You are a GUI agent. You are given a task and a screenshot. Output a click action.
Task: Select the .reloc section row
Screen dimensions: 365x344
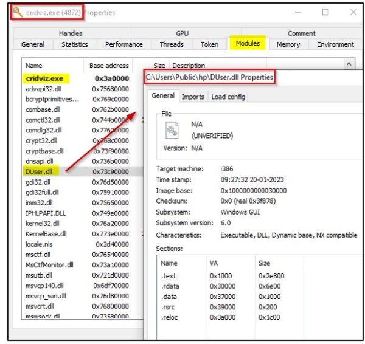point(171,317)
